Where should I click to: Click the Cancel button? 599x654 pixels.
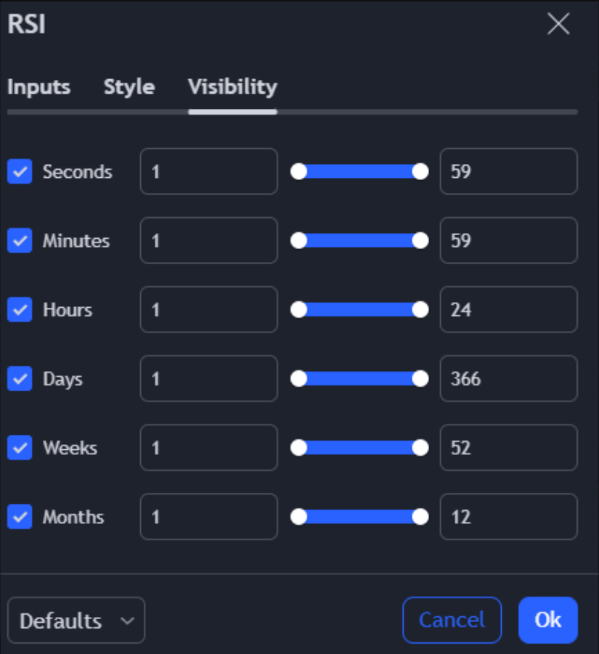452,620
